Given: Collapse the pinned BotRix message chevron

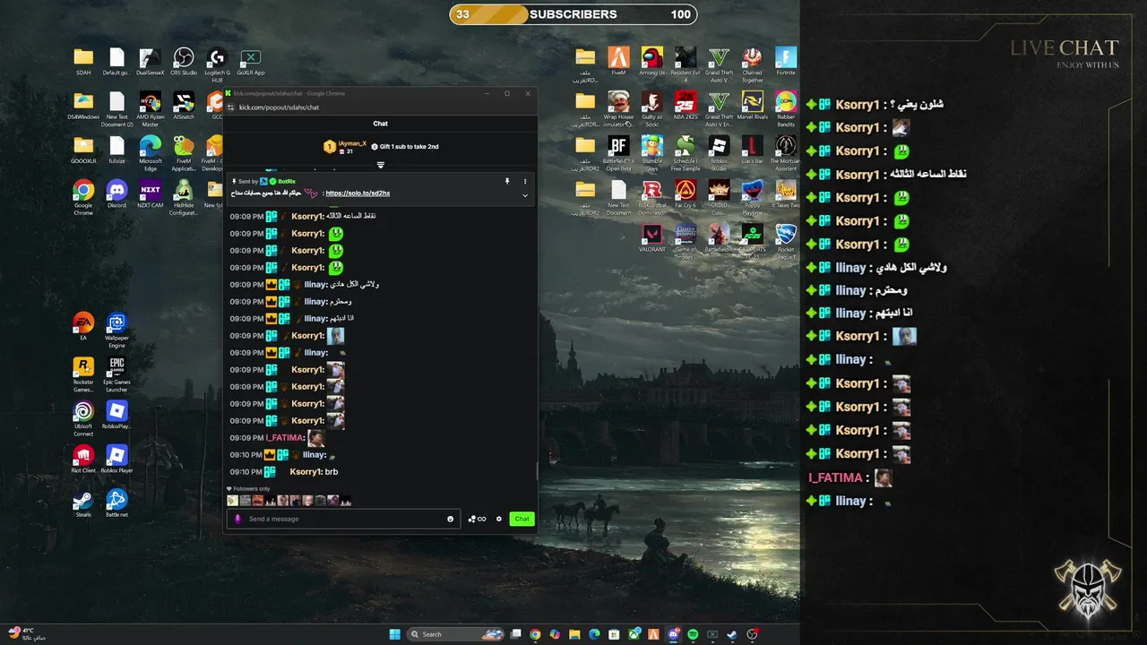Looking at the screenshot, I should click(525, 195).
